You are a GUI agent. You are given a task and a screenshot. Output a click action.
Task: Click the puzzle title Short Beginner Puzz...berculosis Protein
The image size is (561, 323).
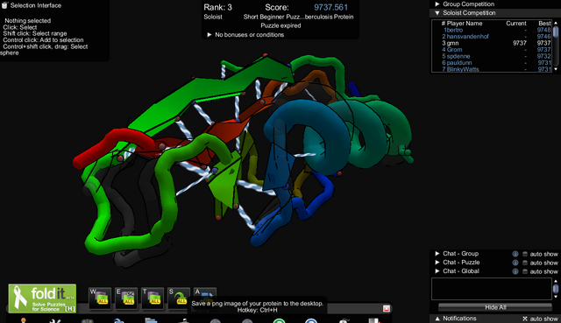tap(298, 17)
